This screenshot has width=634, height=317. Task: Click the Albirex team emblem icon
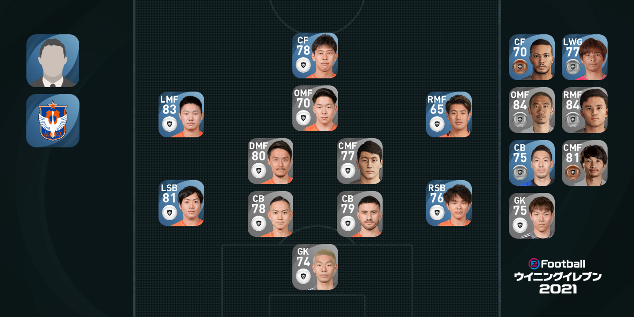click(x=53, y=121)
